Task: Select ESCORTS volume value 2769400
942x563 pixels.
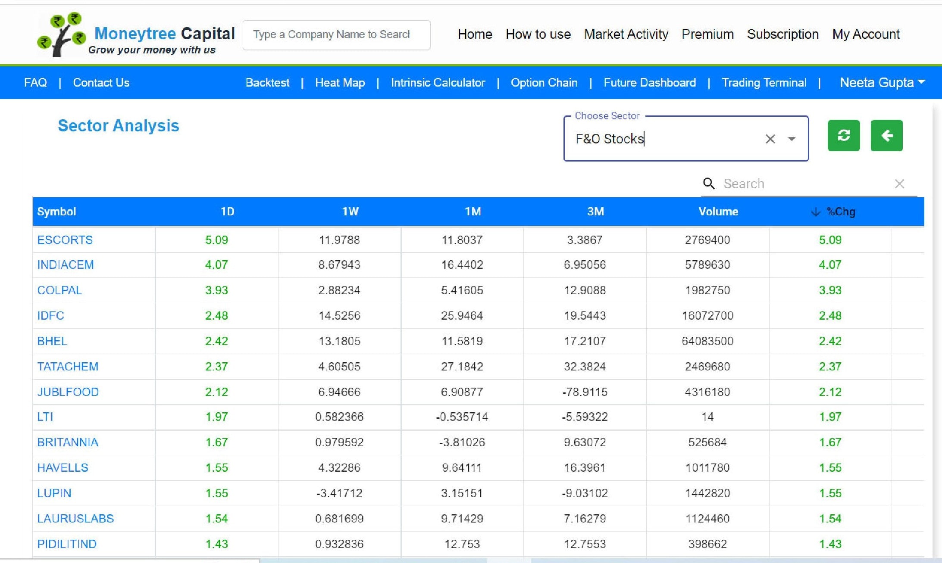Action: point(707,240)
